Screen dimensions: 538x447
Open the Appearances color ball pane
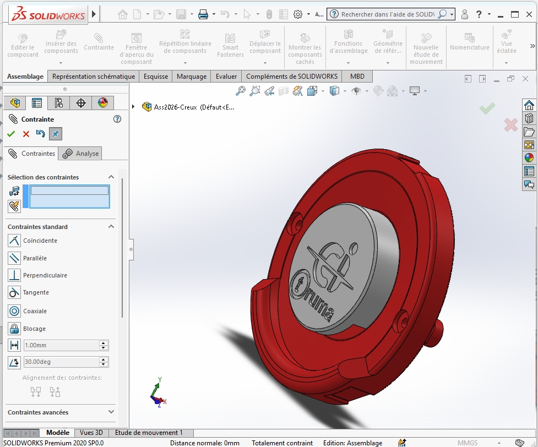(529, 158)
